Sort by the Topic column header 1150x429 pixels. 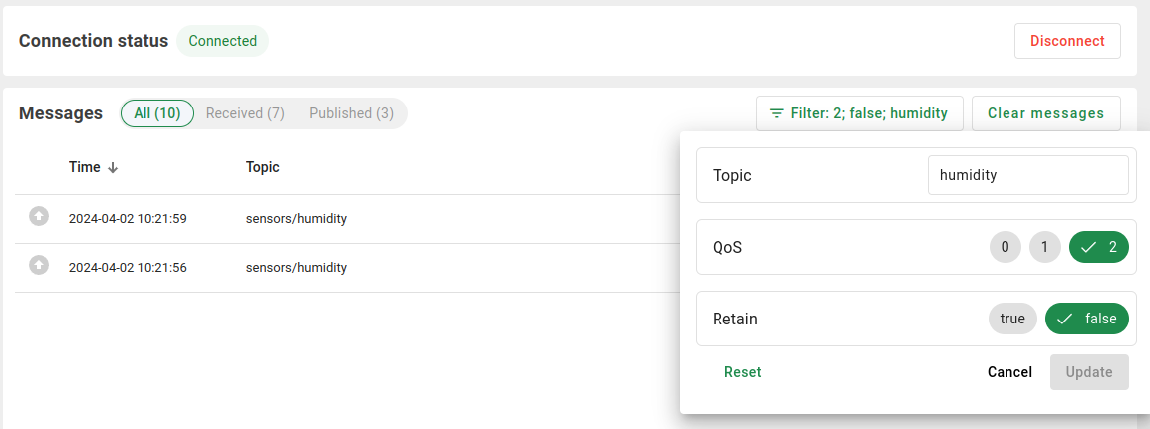click(263, 167)
